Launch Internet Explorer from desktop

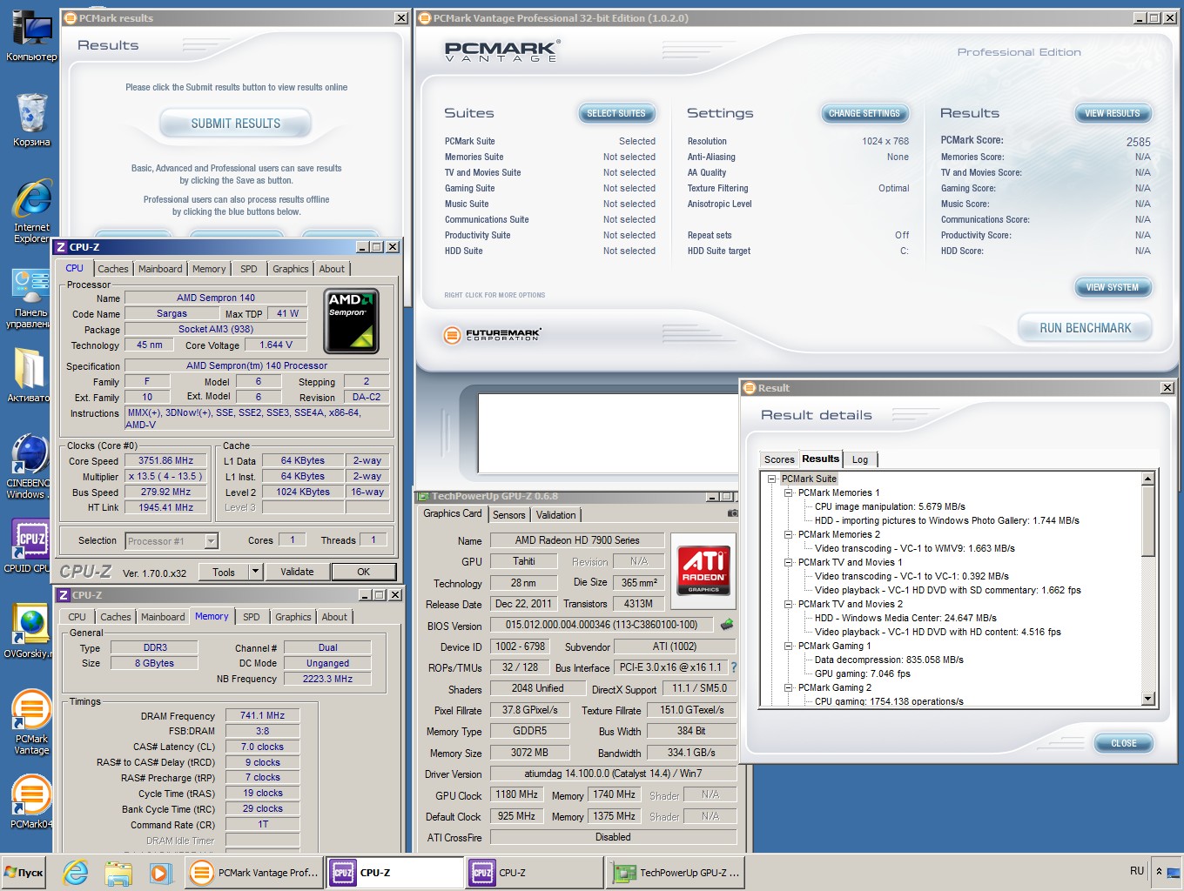pos(31,211)
